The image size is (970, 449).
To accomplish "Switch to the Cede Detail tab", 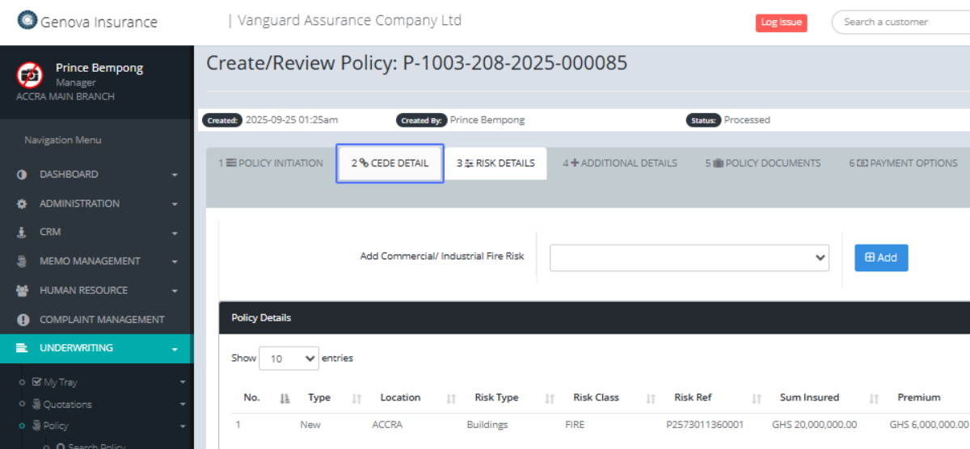I will click(390, 163).
